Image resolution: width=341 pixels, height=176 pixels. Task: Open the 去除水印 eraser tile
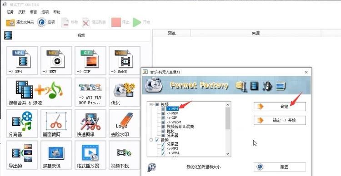[x=125, y=123]
